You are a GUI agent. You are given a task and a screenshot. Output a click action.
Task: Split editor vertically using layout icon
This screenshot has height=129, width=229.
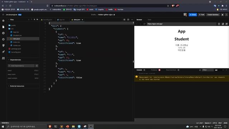tap(124, 20)
